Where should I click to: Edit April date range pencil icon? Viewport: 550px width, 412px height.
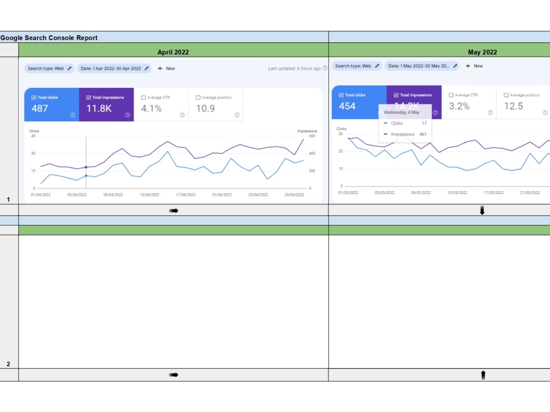tap(147, 69)
